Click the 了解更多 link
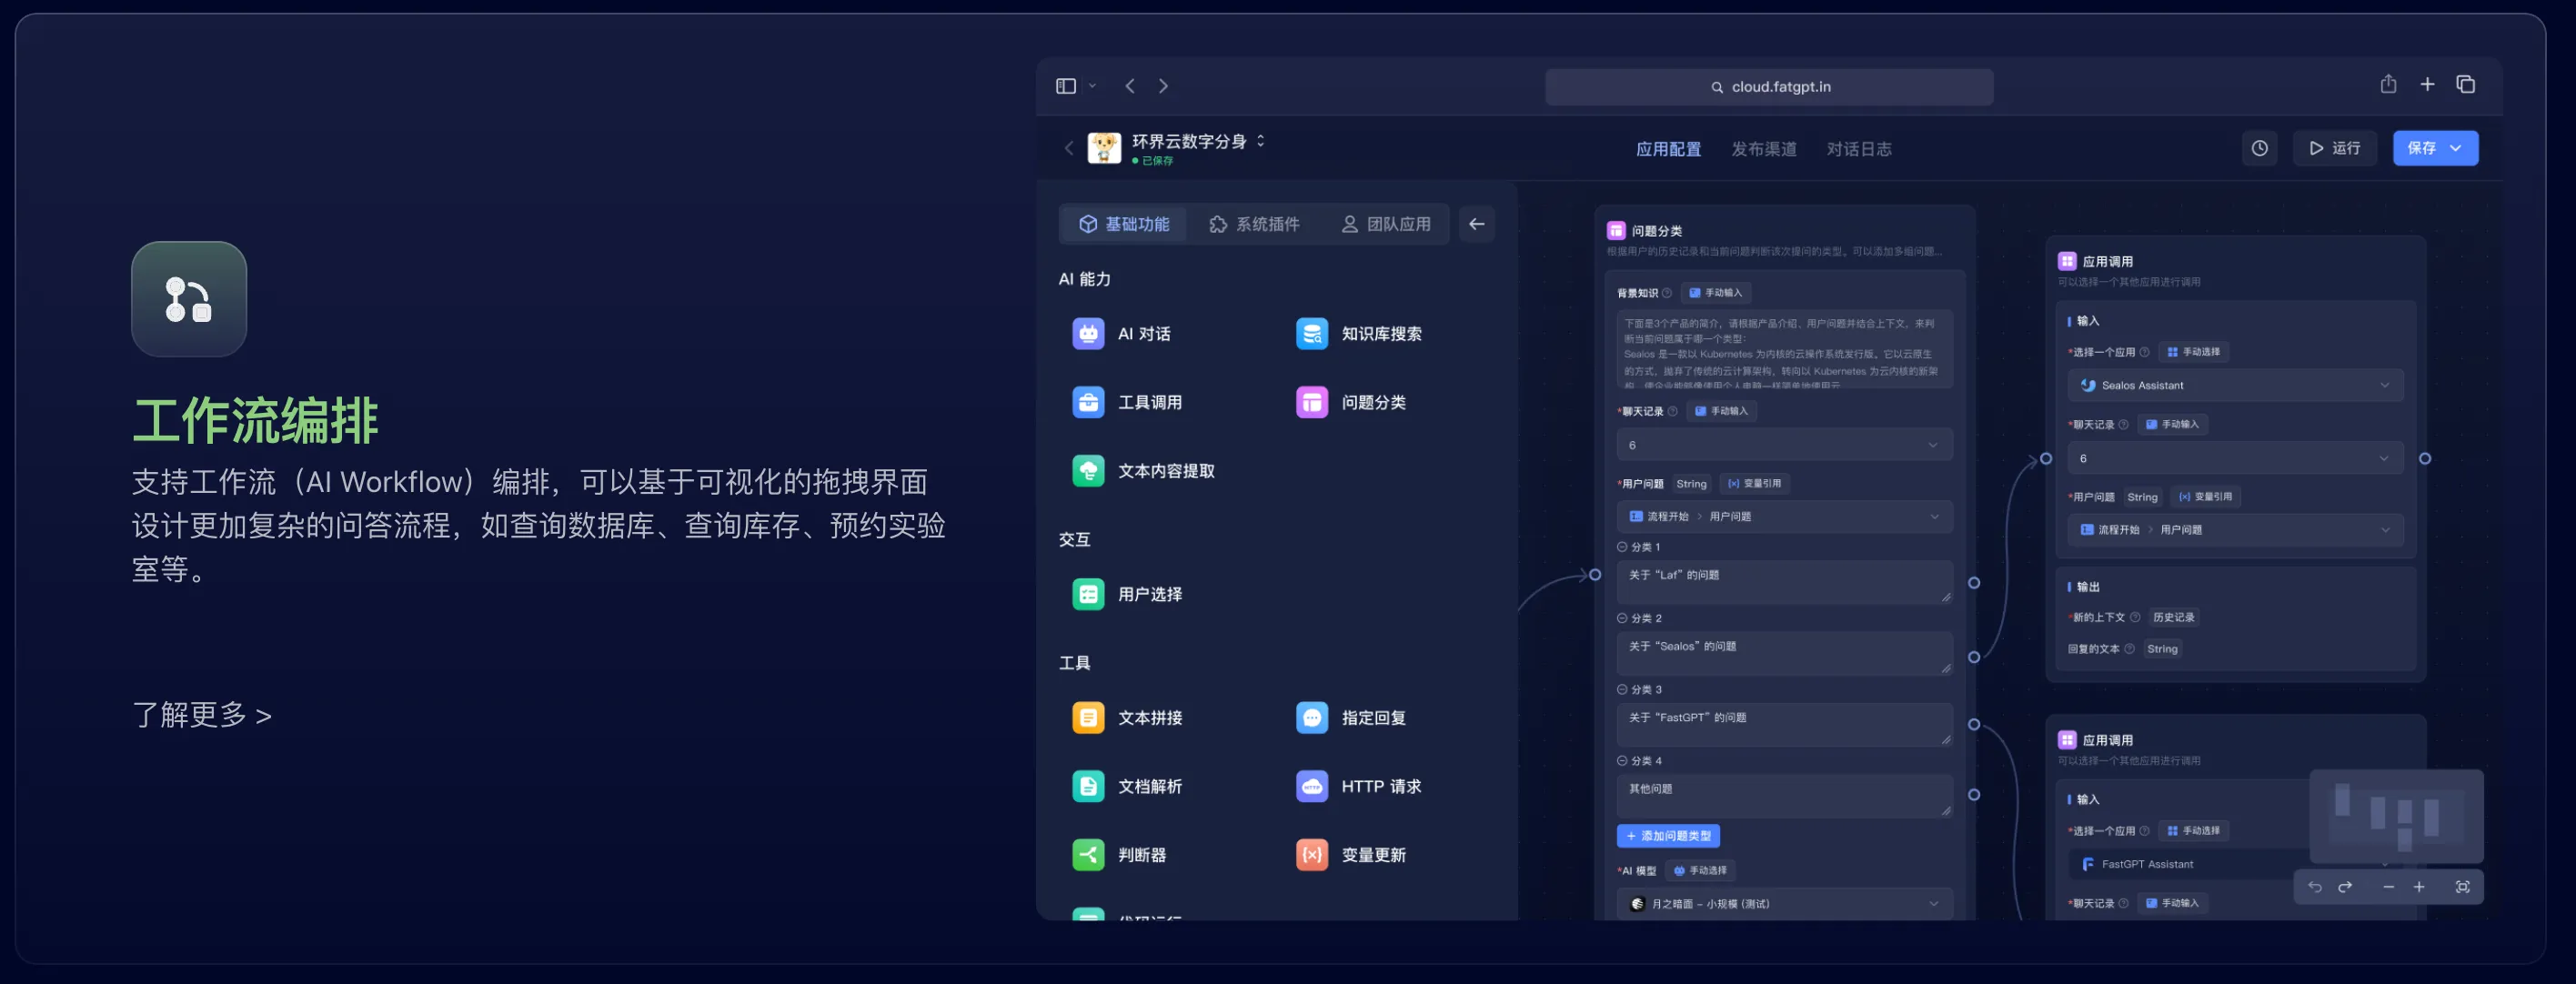Viewport: 2576px width, 984px height. tap(202, 715)
